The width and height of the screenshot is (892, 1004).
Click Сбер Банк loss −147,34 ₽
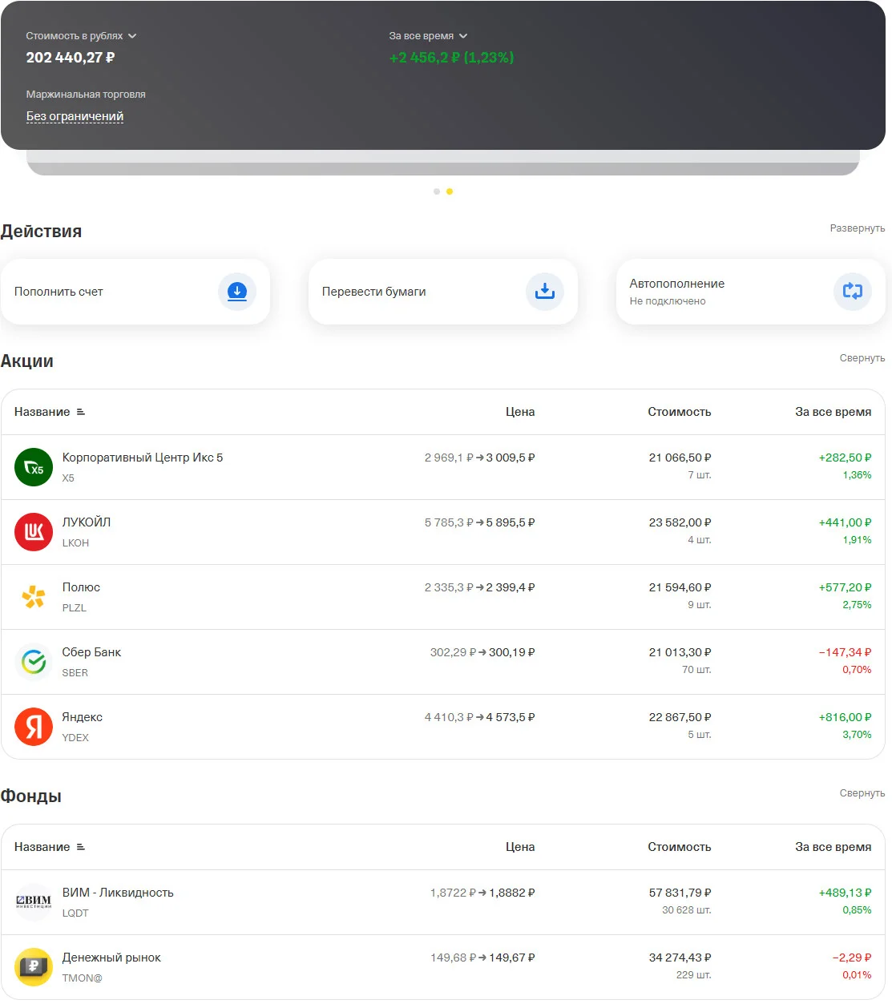tap(845, 652)
